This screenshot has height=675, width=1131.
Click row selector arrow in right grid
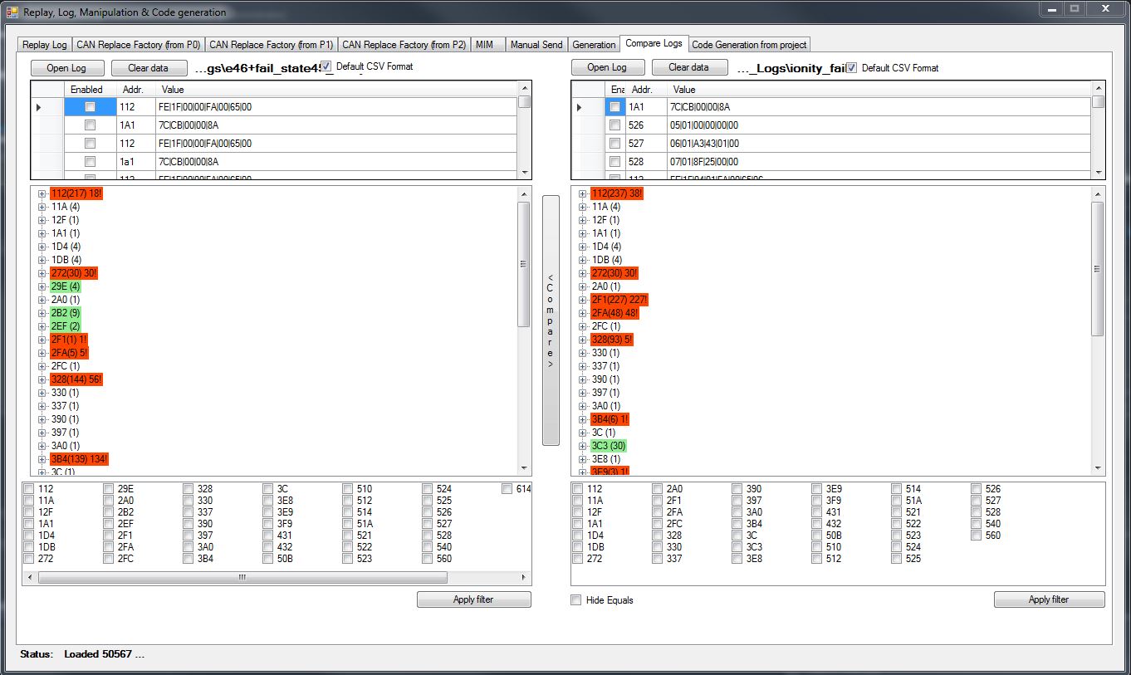(x=579, y=107)
